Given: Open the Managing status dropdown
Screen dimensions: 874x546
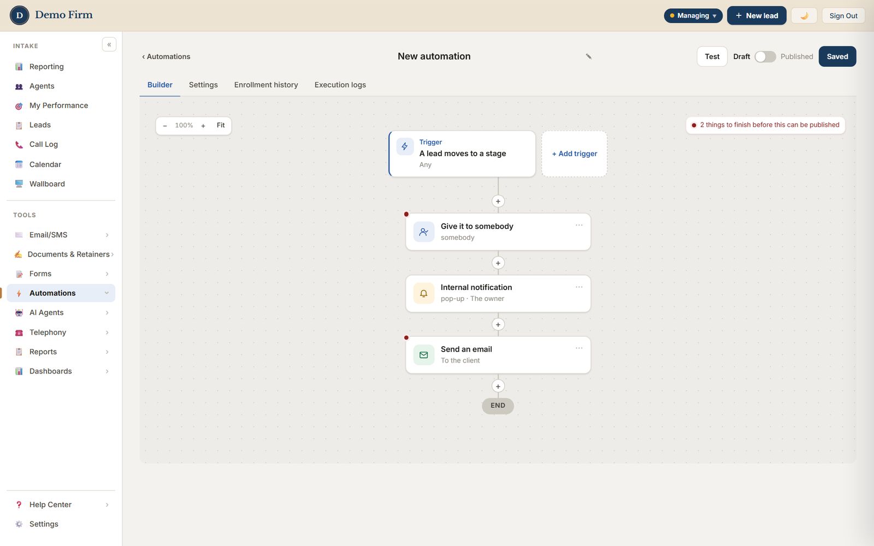Looking at the screenshot, I should tap(693, 16).
